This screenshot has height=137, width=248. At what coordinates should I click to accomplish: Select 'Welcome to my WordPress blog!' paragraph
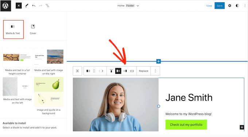(x=189, y=114)
